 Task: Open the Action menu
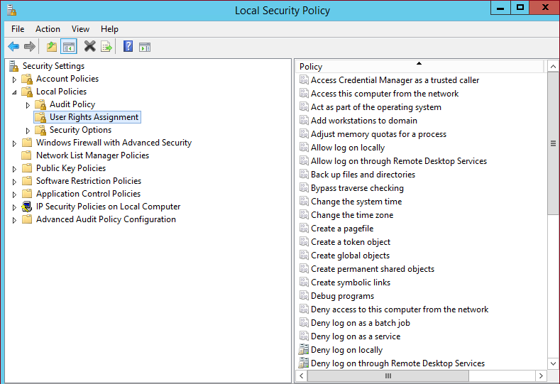pos(48,29)
